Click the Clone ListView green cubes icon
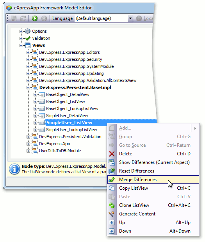 pyautogui.click(x=112, y=205)
